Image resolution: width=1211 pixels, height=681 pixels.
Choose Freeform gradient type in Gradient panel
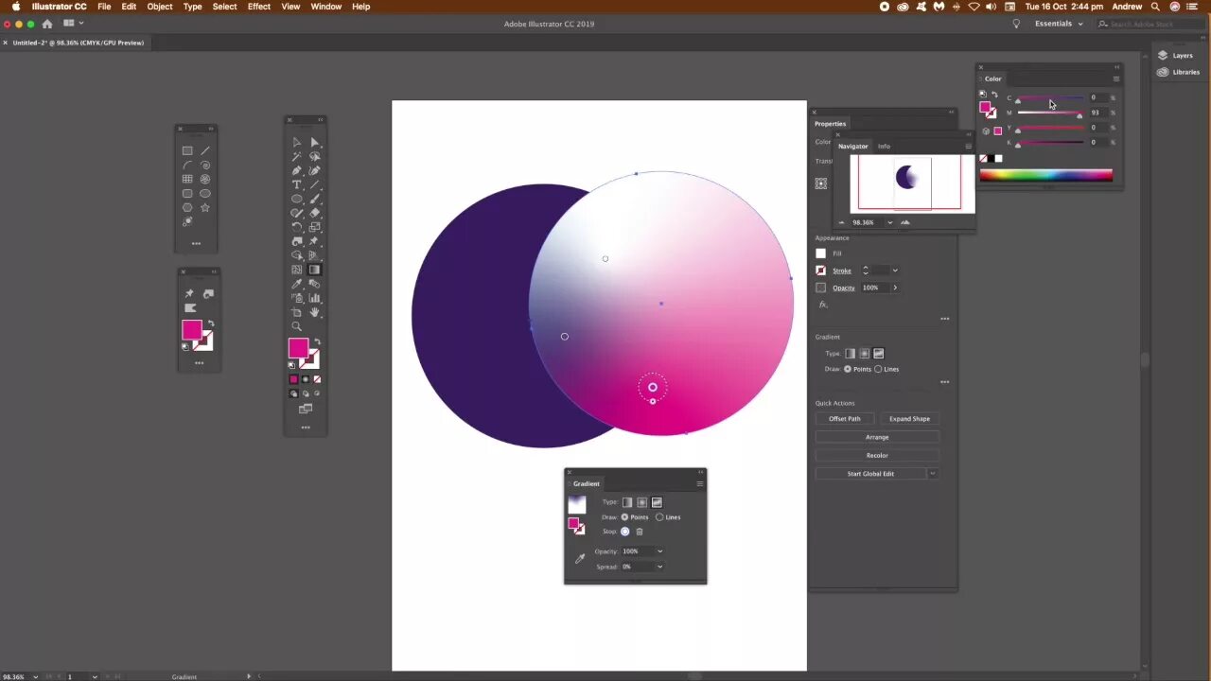pyautogui.click(x=657, y=502)
